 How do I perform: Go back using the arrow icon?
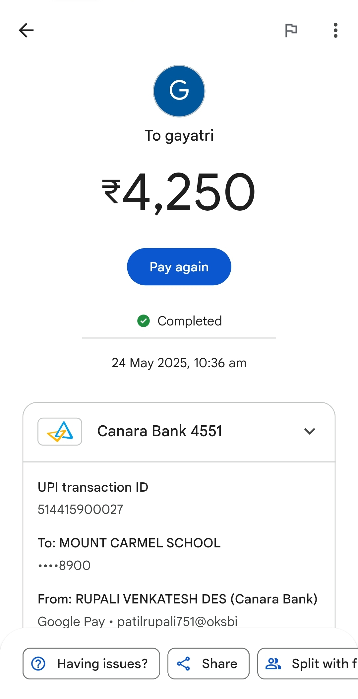tap(26, 31)
